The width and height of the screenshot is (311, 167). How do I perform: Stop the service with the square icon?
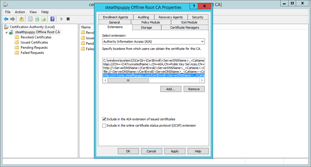tap(68, 19)
